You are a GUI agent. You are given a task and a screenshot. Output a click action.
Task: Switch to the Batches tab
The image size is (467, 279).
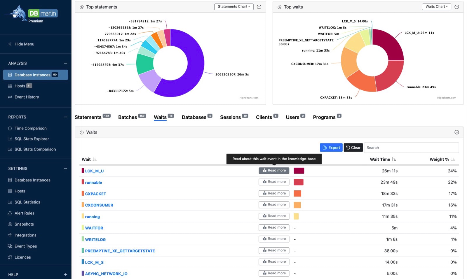(132, 117)
